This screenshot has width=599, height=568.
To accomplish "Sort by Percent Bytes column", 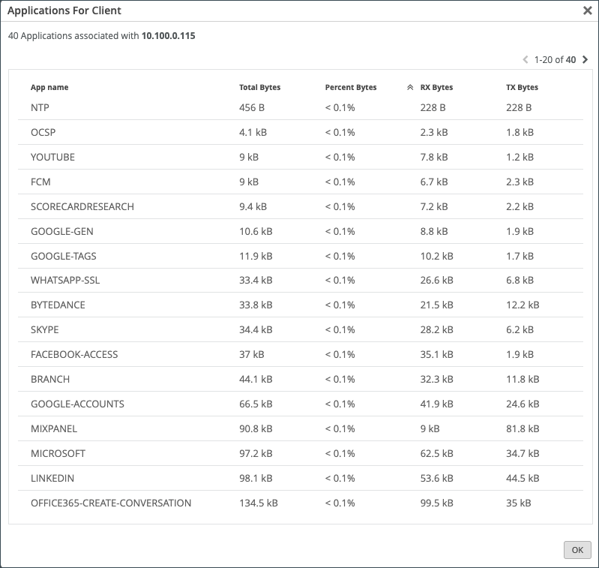I will (351, 87).
